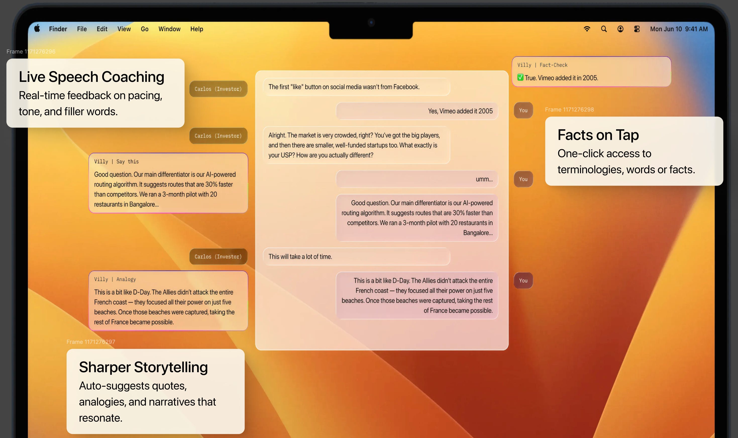Image resolution: width=738 pixels, height=438 pixels.
Task: Click the You label beside the umm message
Action: [523, 179]
